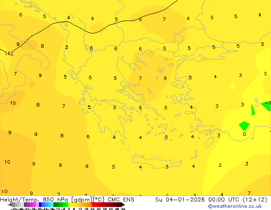Pick the bright red legend swatch
271x210 pixels.
(x=93, y=204)
